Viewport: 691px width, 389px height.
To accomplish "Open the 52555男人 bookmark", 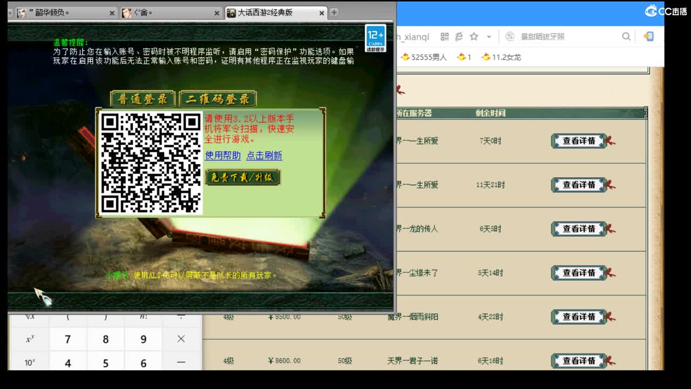I will click(424, 57).
